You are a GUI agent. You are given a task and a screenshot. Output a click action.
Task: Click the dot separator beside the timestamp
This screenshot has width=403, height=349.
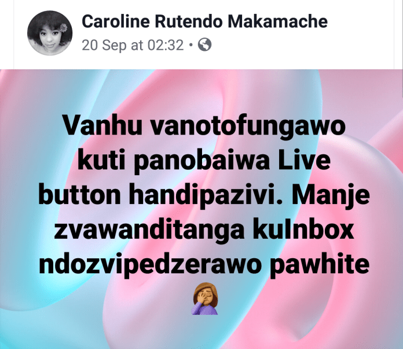(x=190, y=45)
